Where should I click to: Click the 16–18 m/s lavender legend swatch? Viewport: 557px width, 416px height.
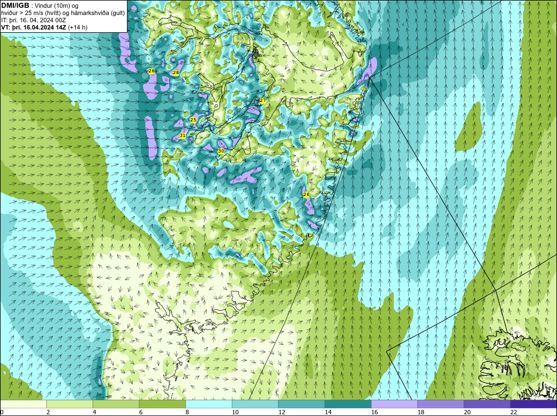click(394, 404)
